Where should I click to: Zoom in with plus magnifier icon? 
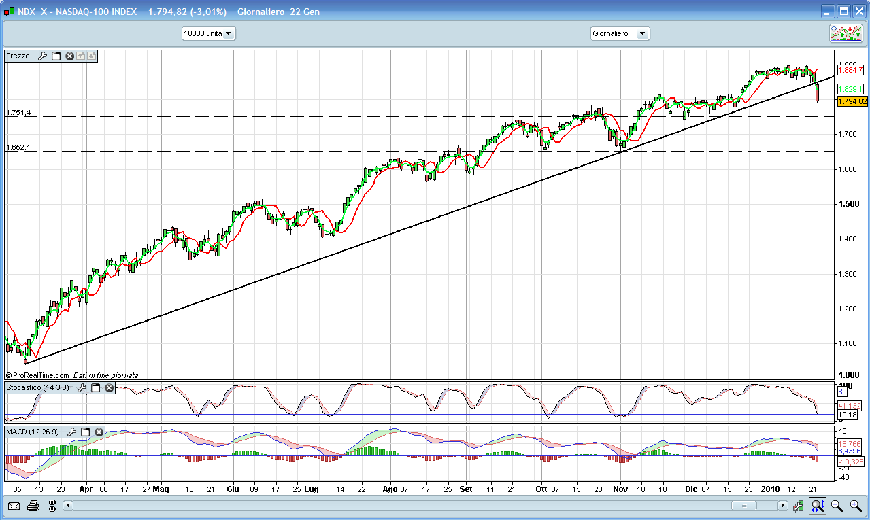pos(856,506)
